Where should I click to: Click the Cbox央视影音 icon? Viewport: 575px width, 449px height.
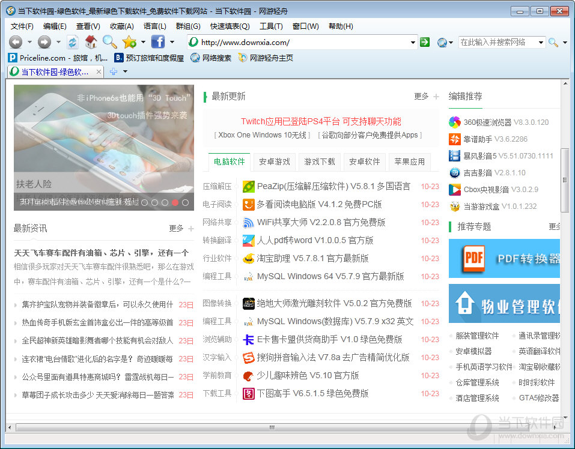point(455,190)
